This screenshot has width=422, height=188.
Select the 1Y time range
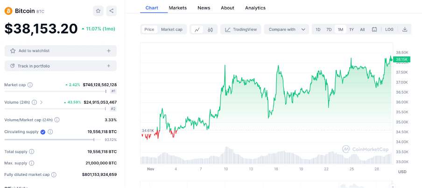point(352,29)
